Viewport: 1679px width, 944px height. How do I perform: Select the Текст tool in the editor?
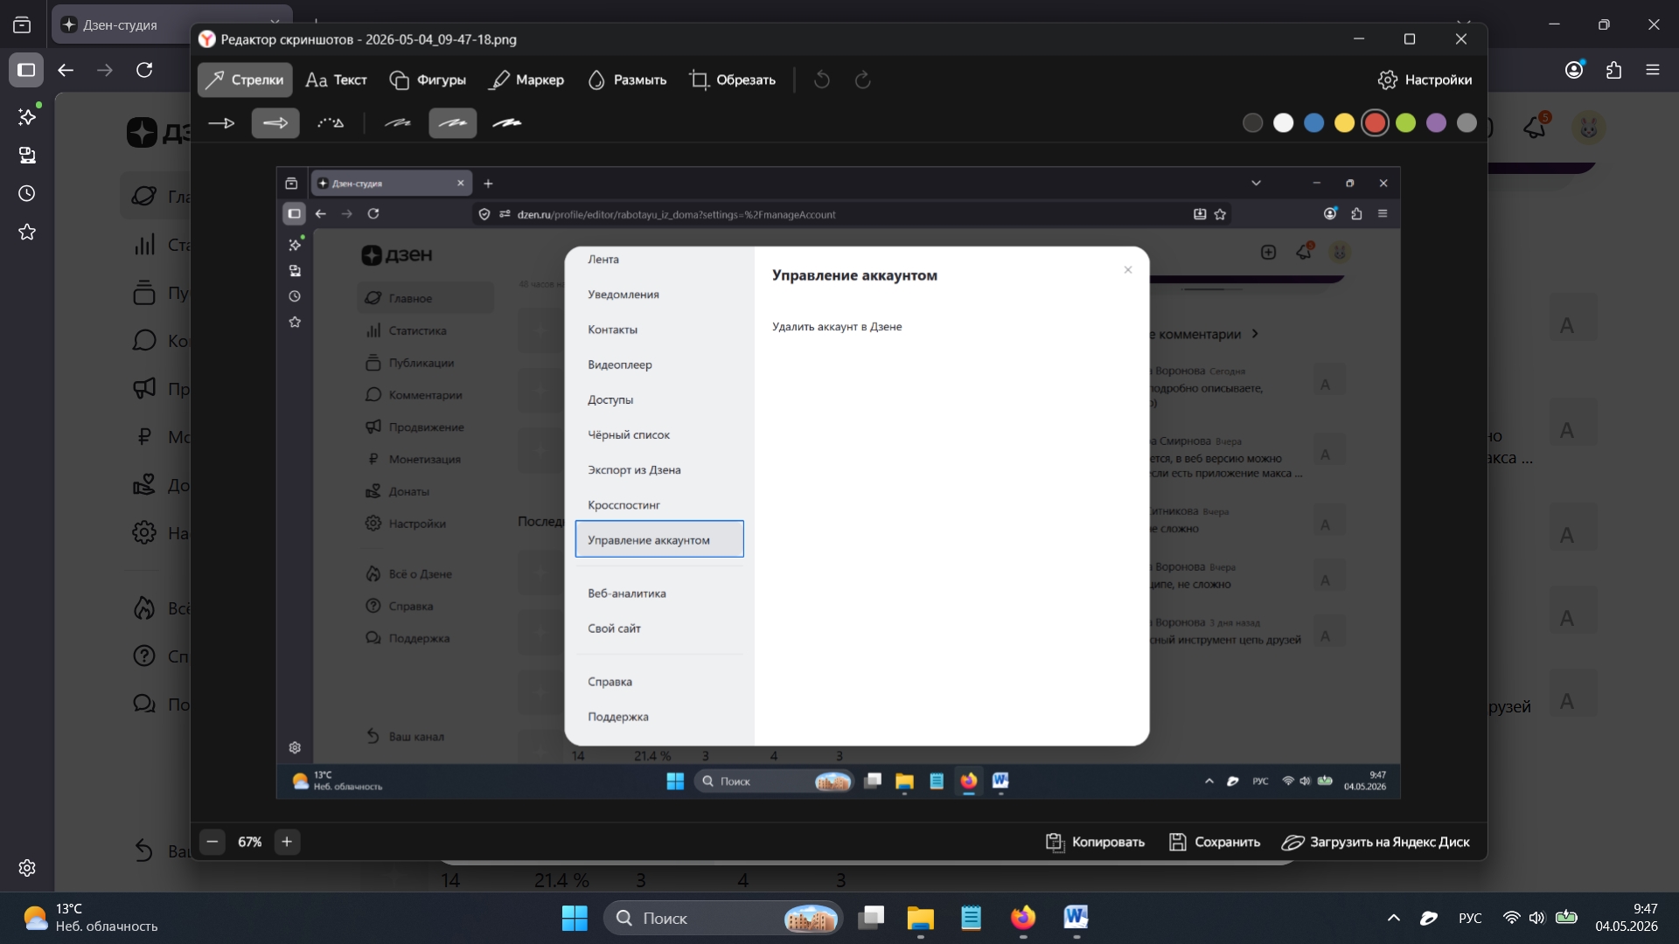point(337,80)
